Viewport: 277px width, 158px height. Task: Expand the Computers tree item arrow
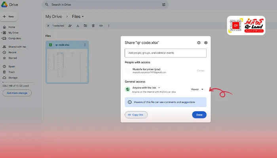pos(2,38)
